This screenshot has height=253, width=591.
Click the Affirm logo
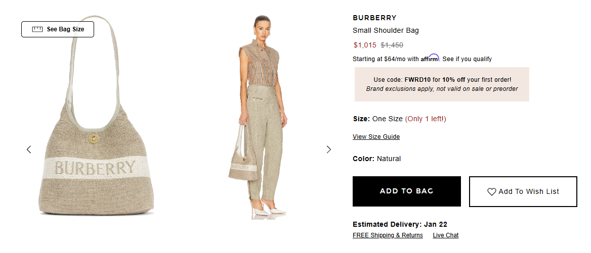tap(430, 58)
